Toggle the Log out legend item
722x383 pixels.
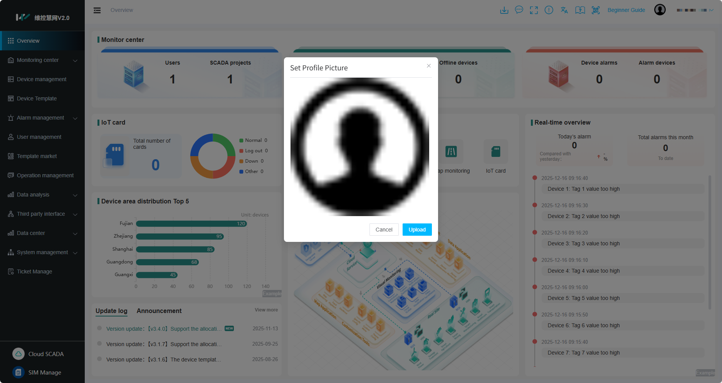coord(254,151)
